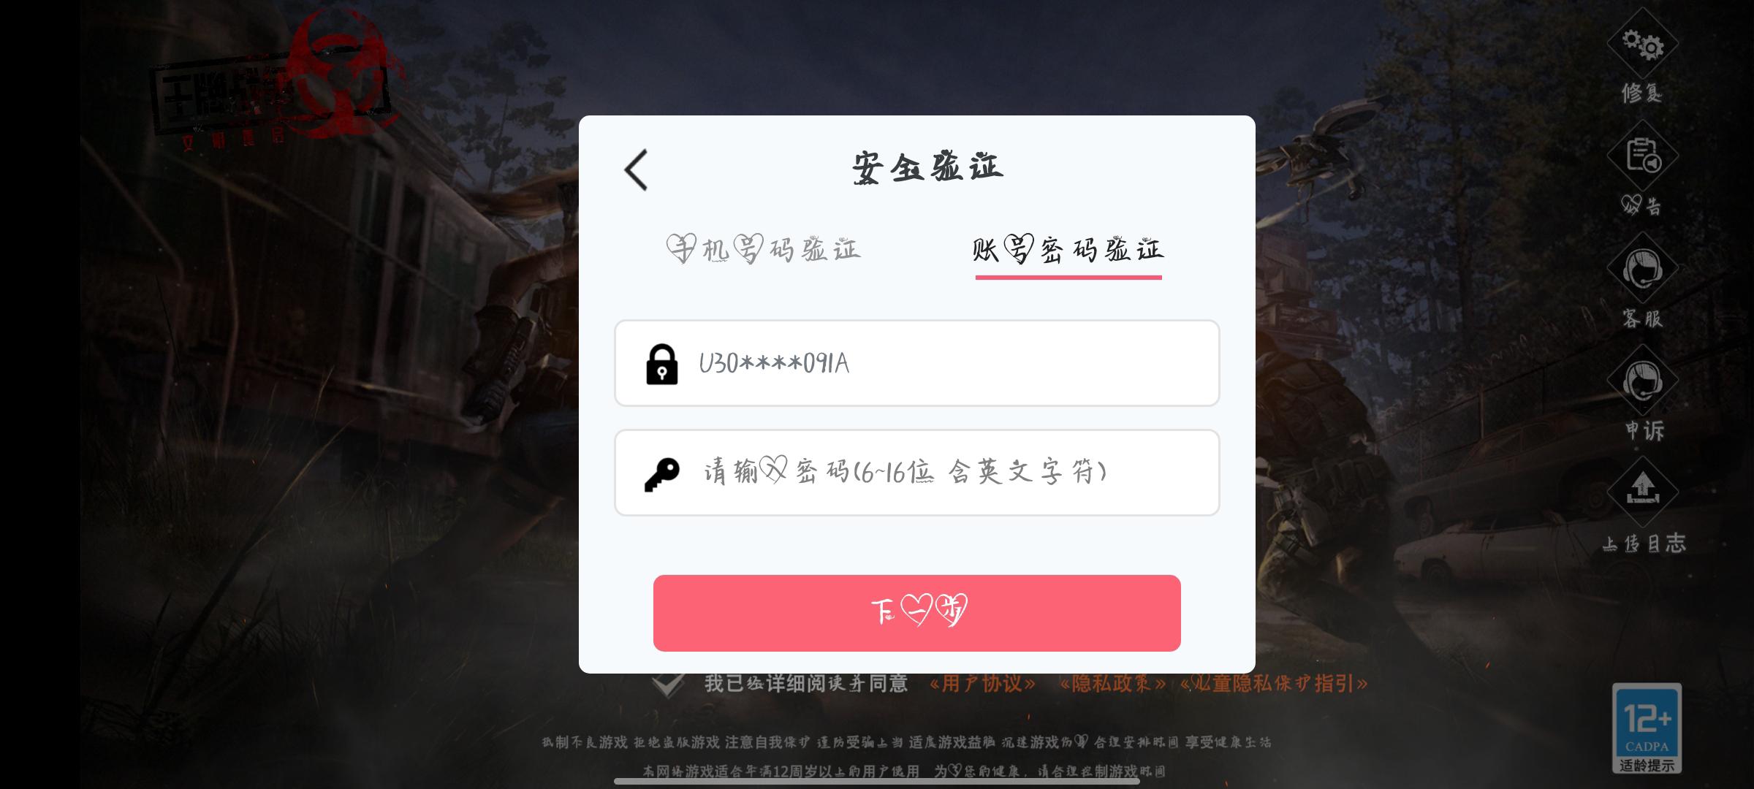
Task: Open the 修复 repair gear icon
Action: pyautogui.click(x=1642, y=44)
